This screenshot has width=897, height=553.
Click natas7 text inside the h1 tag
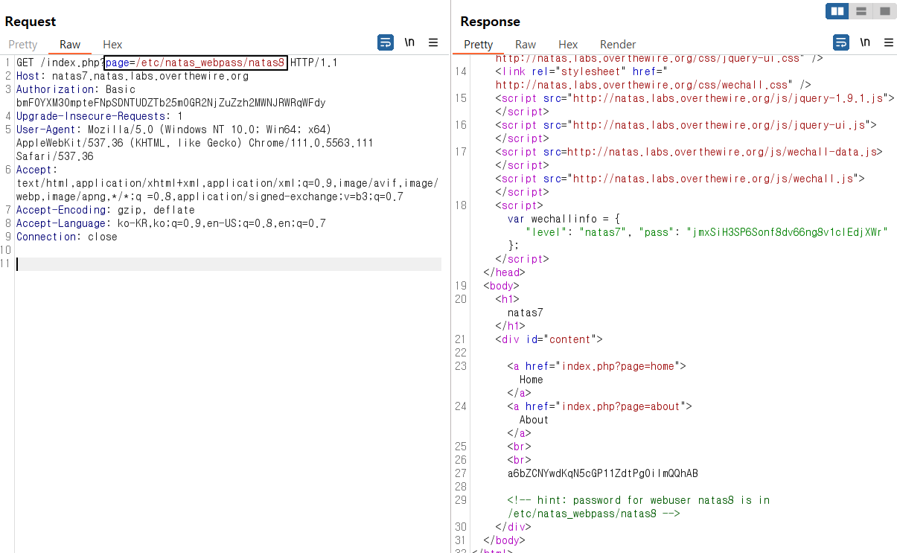[x=525, y=313]
